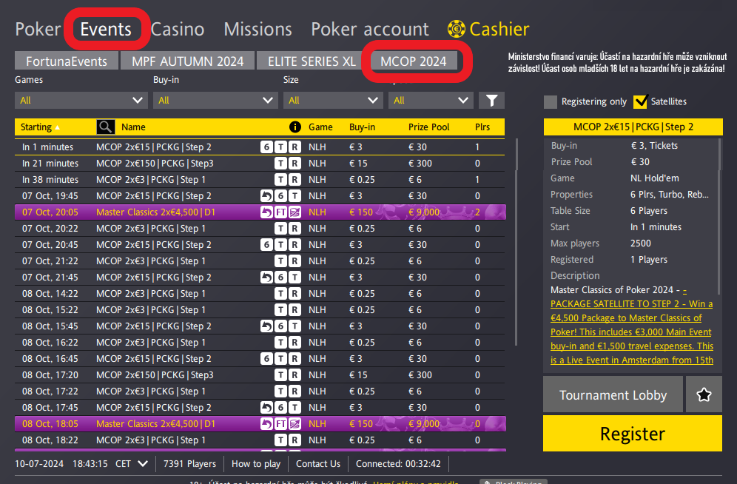Click the 6 icon in 08 Oct 15:45 row

pos(280,326)
